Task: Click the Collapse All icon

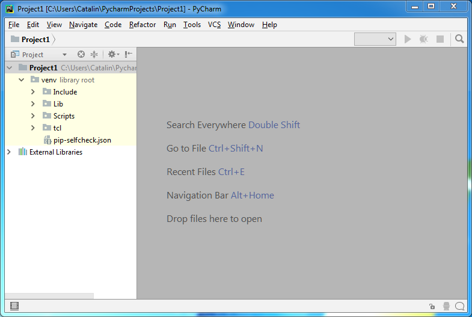Action: click(x=94, y=54)
